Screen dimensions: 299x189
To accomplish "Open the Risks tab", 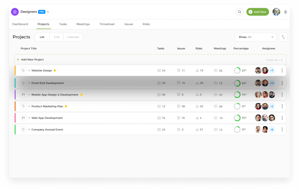I will pyautogui.click(x=146, y=24).
